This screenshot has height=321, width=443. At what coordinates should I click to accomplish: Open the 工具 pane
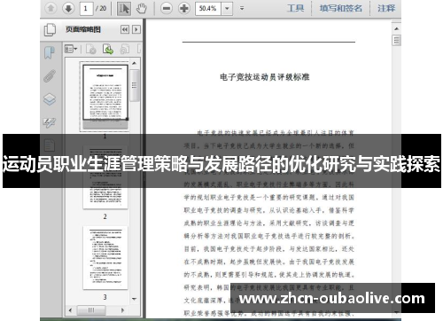[295, 8]
